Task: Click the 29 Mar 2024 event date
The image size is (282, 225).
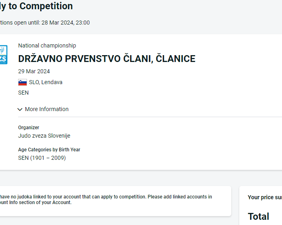Action: [34, 71]
